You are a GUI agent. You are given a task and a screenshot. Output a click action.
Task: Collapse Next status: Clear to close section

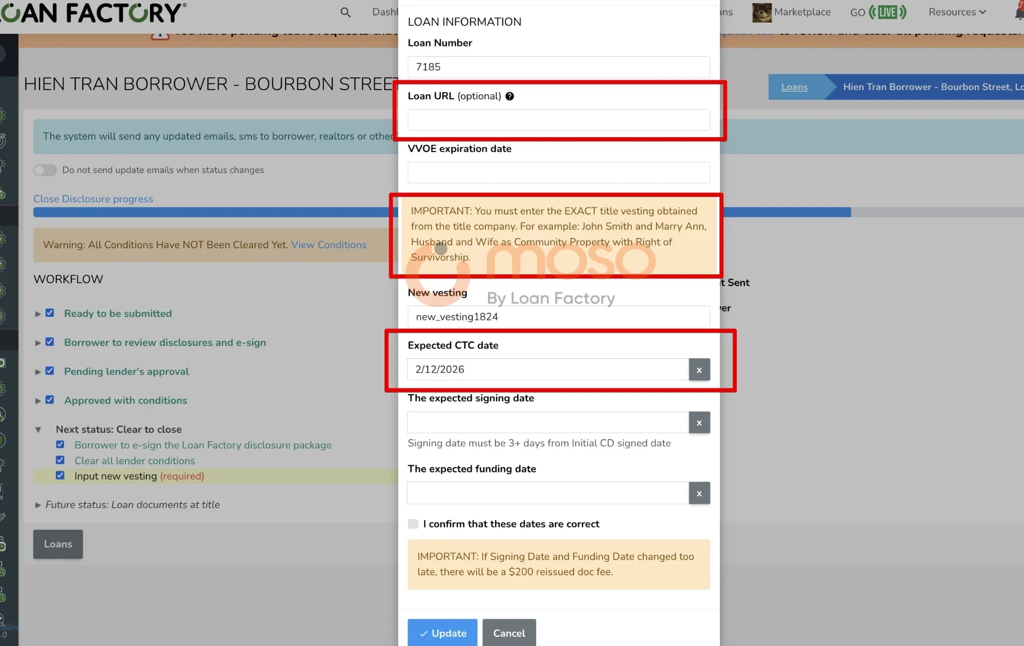38,430
